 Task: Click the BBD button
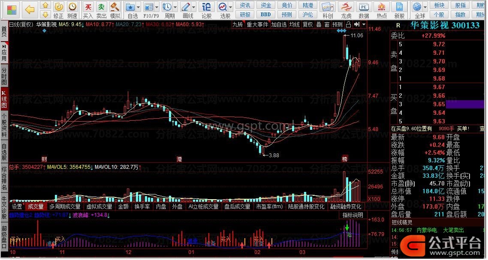pyautogui.click(x=266, y=14)
